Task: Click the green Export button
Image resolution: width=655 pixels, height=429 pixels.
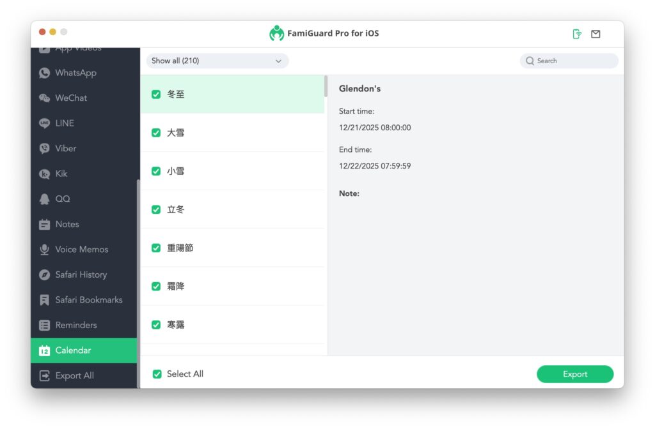Action: [575, 374]
